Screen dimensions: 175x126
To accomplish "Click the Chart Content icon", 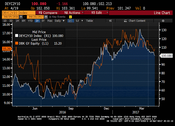I will click(126, 21).
